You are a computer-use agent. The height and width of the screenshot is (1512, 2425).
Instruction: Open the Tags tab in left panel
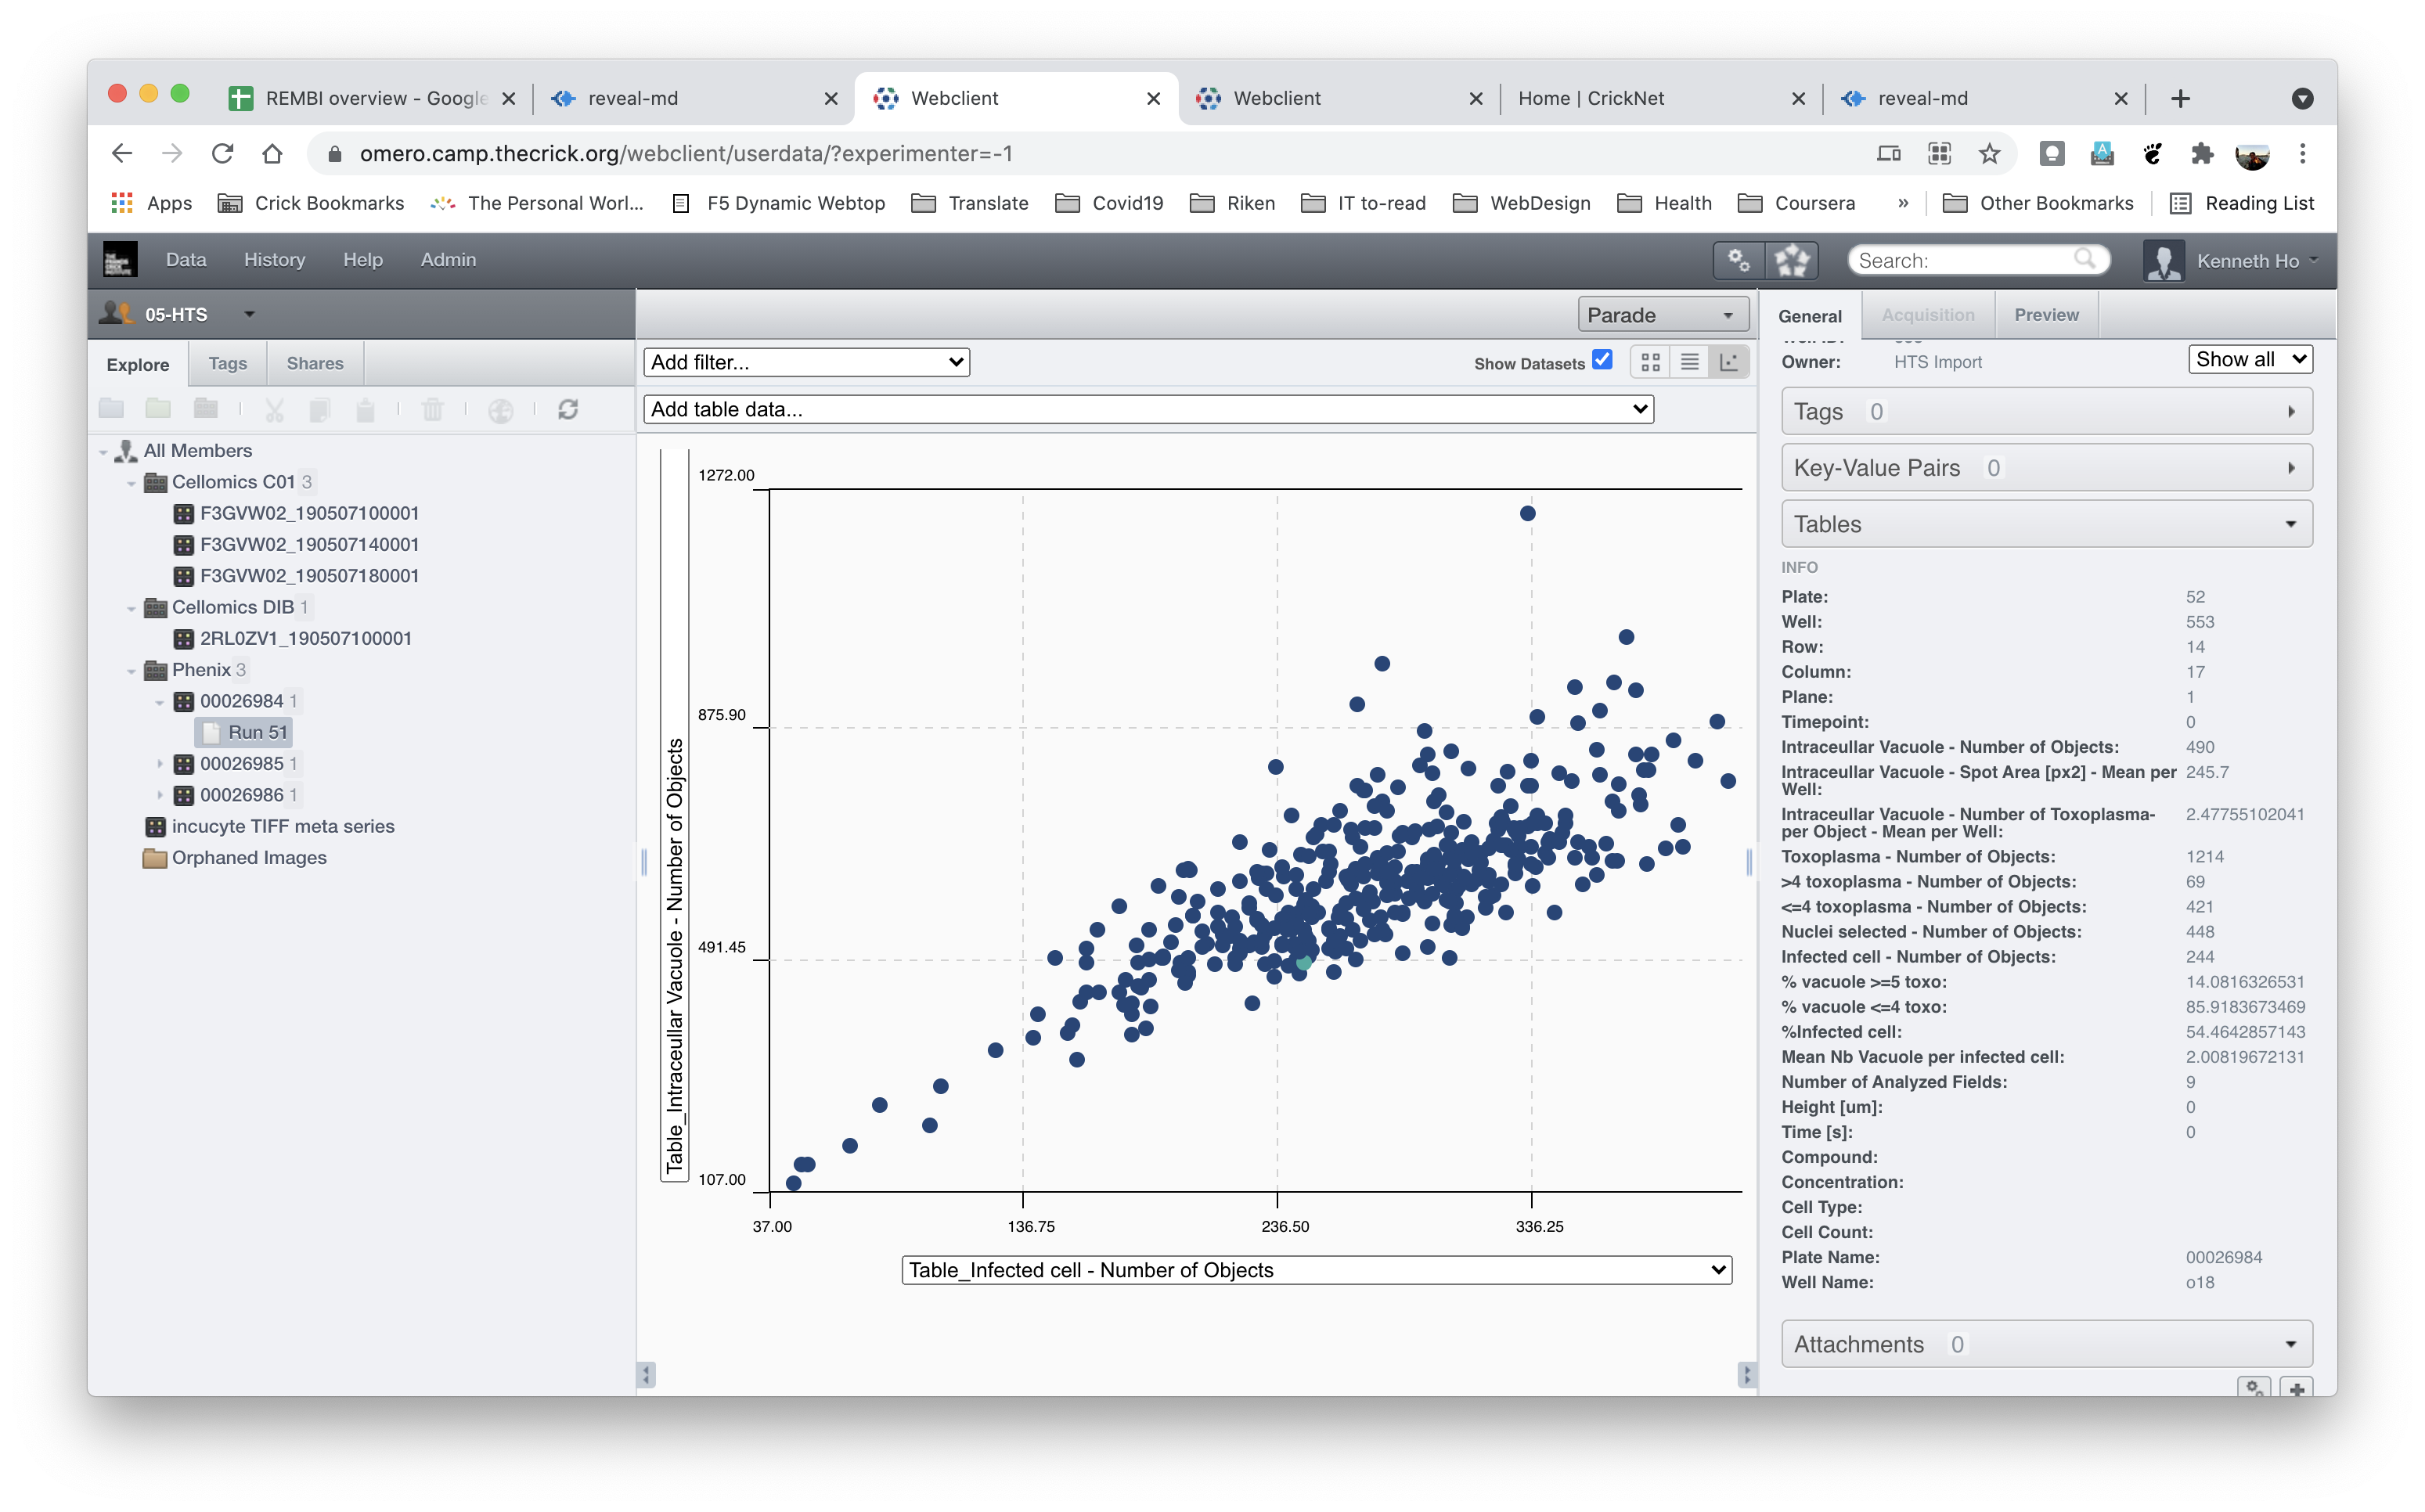[227, 363]
